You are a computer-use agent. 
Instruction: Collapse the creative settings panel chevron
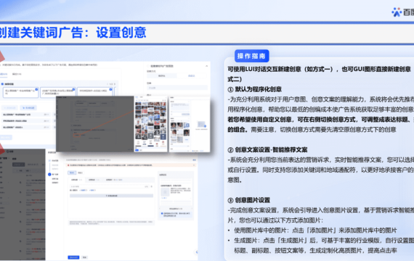206,66
